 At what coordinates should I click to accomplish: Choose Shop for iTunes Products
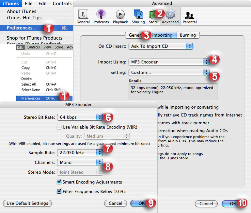click(x=35, y=38)
